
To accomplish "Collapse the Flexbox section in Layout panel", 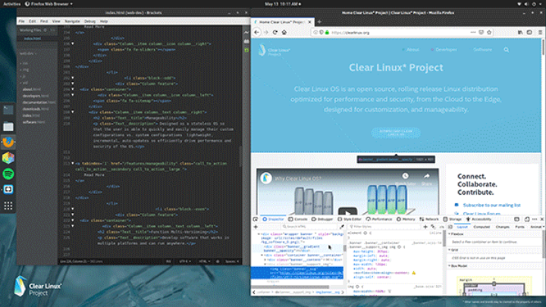I will pos(450,234).
